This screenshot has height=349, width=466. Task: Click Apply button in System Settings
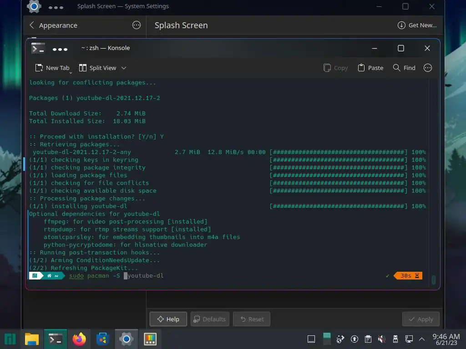coord(421,319)
